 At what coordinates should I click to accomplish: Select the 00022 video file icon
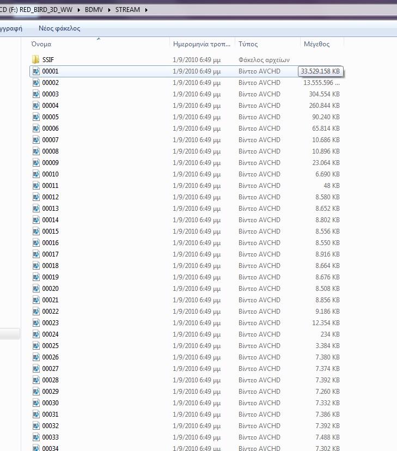pos(36,311)
